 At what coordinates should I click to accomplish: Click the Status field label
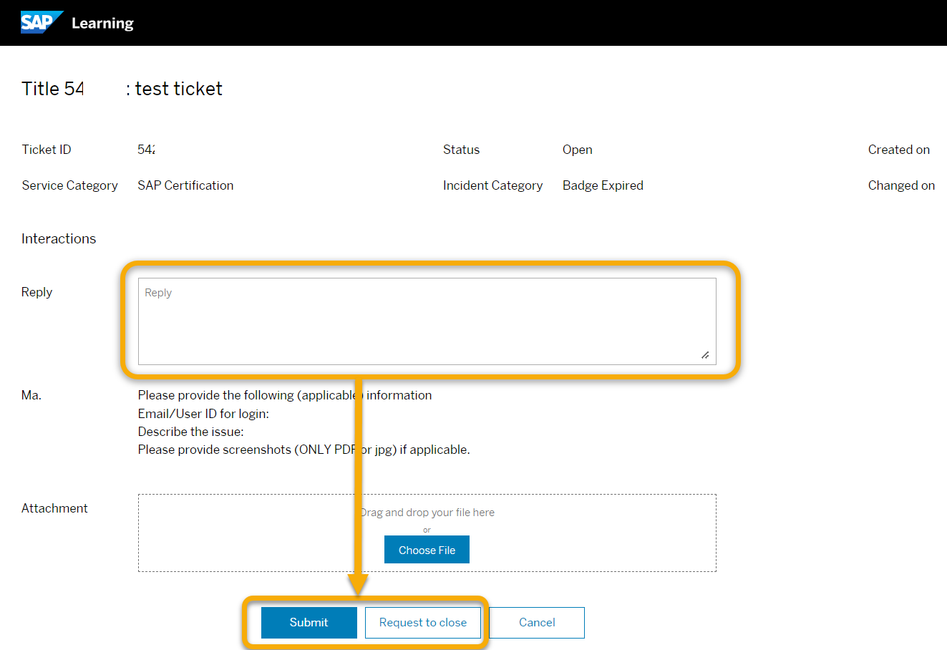(x=461, y=150)
